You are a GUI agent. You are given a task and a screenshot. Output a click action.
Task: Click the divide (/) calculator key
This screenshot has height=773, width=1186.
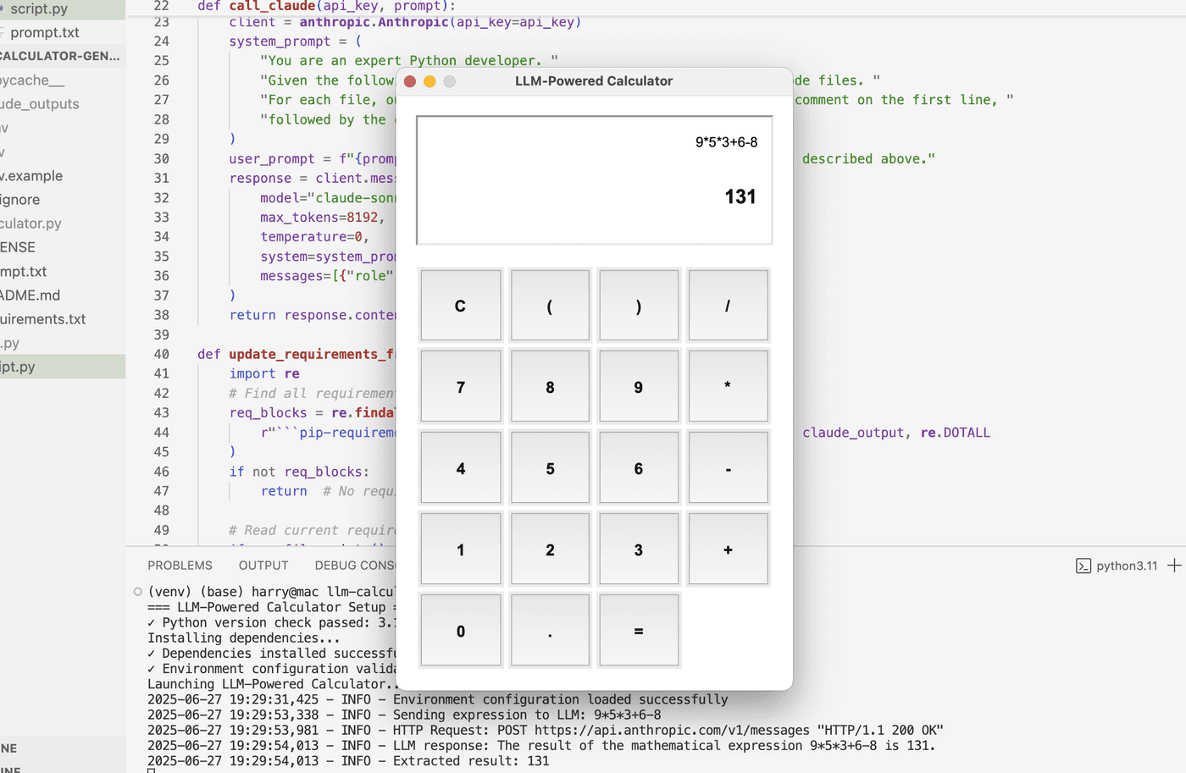coord(728,306)
